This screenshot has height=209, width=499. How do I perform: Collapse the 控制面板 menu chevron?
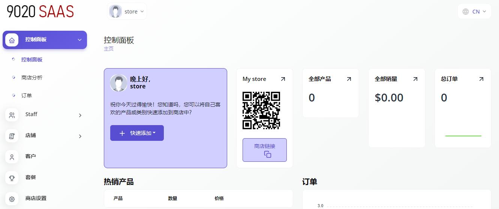[79, 40]
